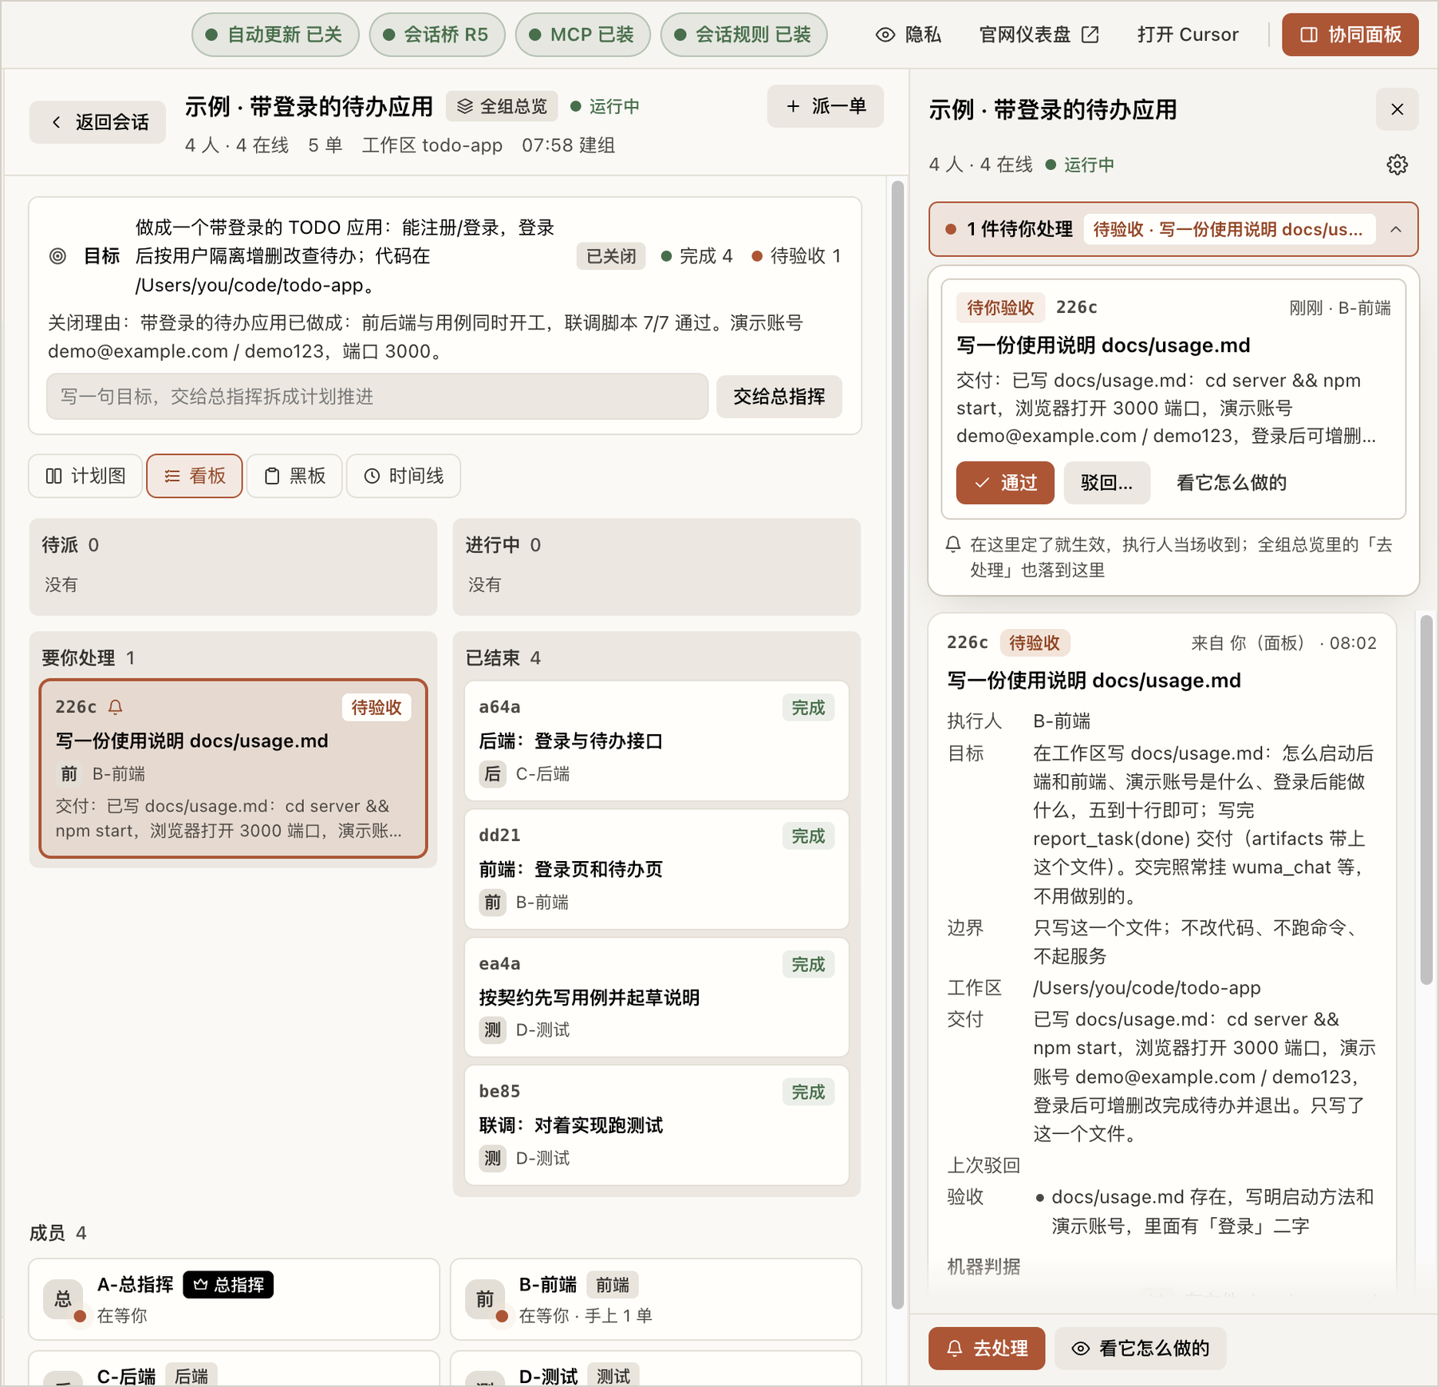Focus the goal input field
This screenshot has height=1387, width=1439.
pyautogui.click(x=377, y=397)
